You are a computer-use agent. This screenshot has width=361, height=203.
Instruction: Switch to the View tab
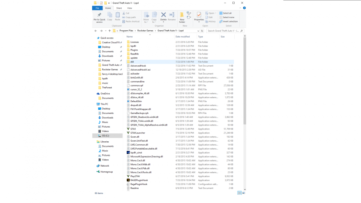click(130, 8)
